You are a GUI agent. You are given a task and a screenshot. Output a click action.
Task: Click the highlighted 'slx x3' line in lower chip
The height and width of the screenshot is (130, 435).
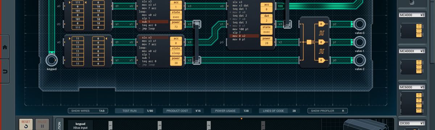tap(153, 37)
